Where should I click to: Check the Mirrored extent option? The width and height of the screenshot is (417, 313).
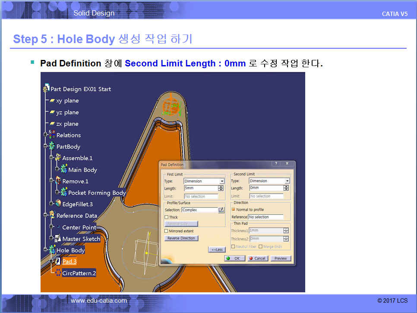point(167,231)
